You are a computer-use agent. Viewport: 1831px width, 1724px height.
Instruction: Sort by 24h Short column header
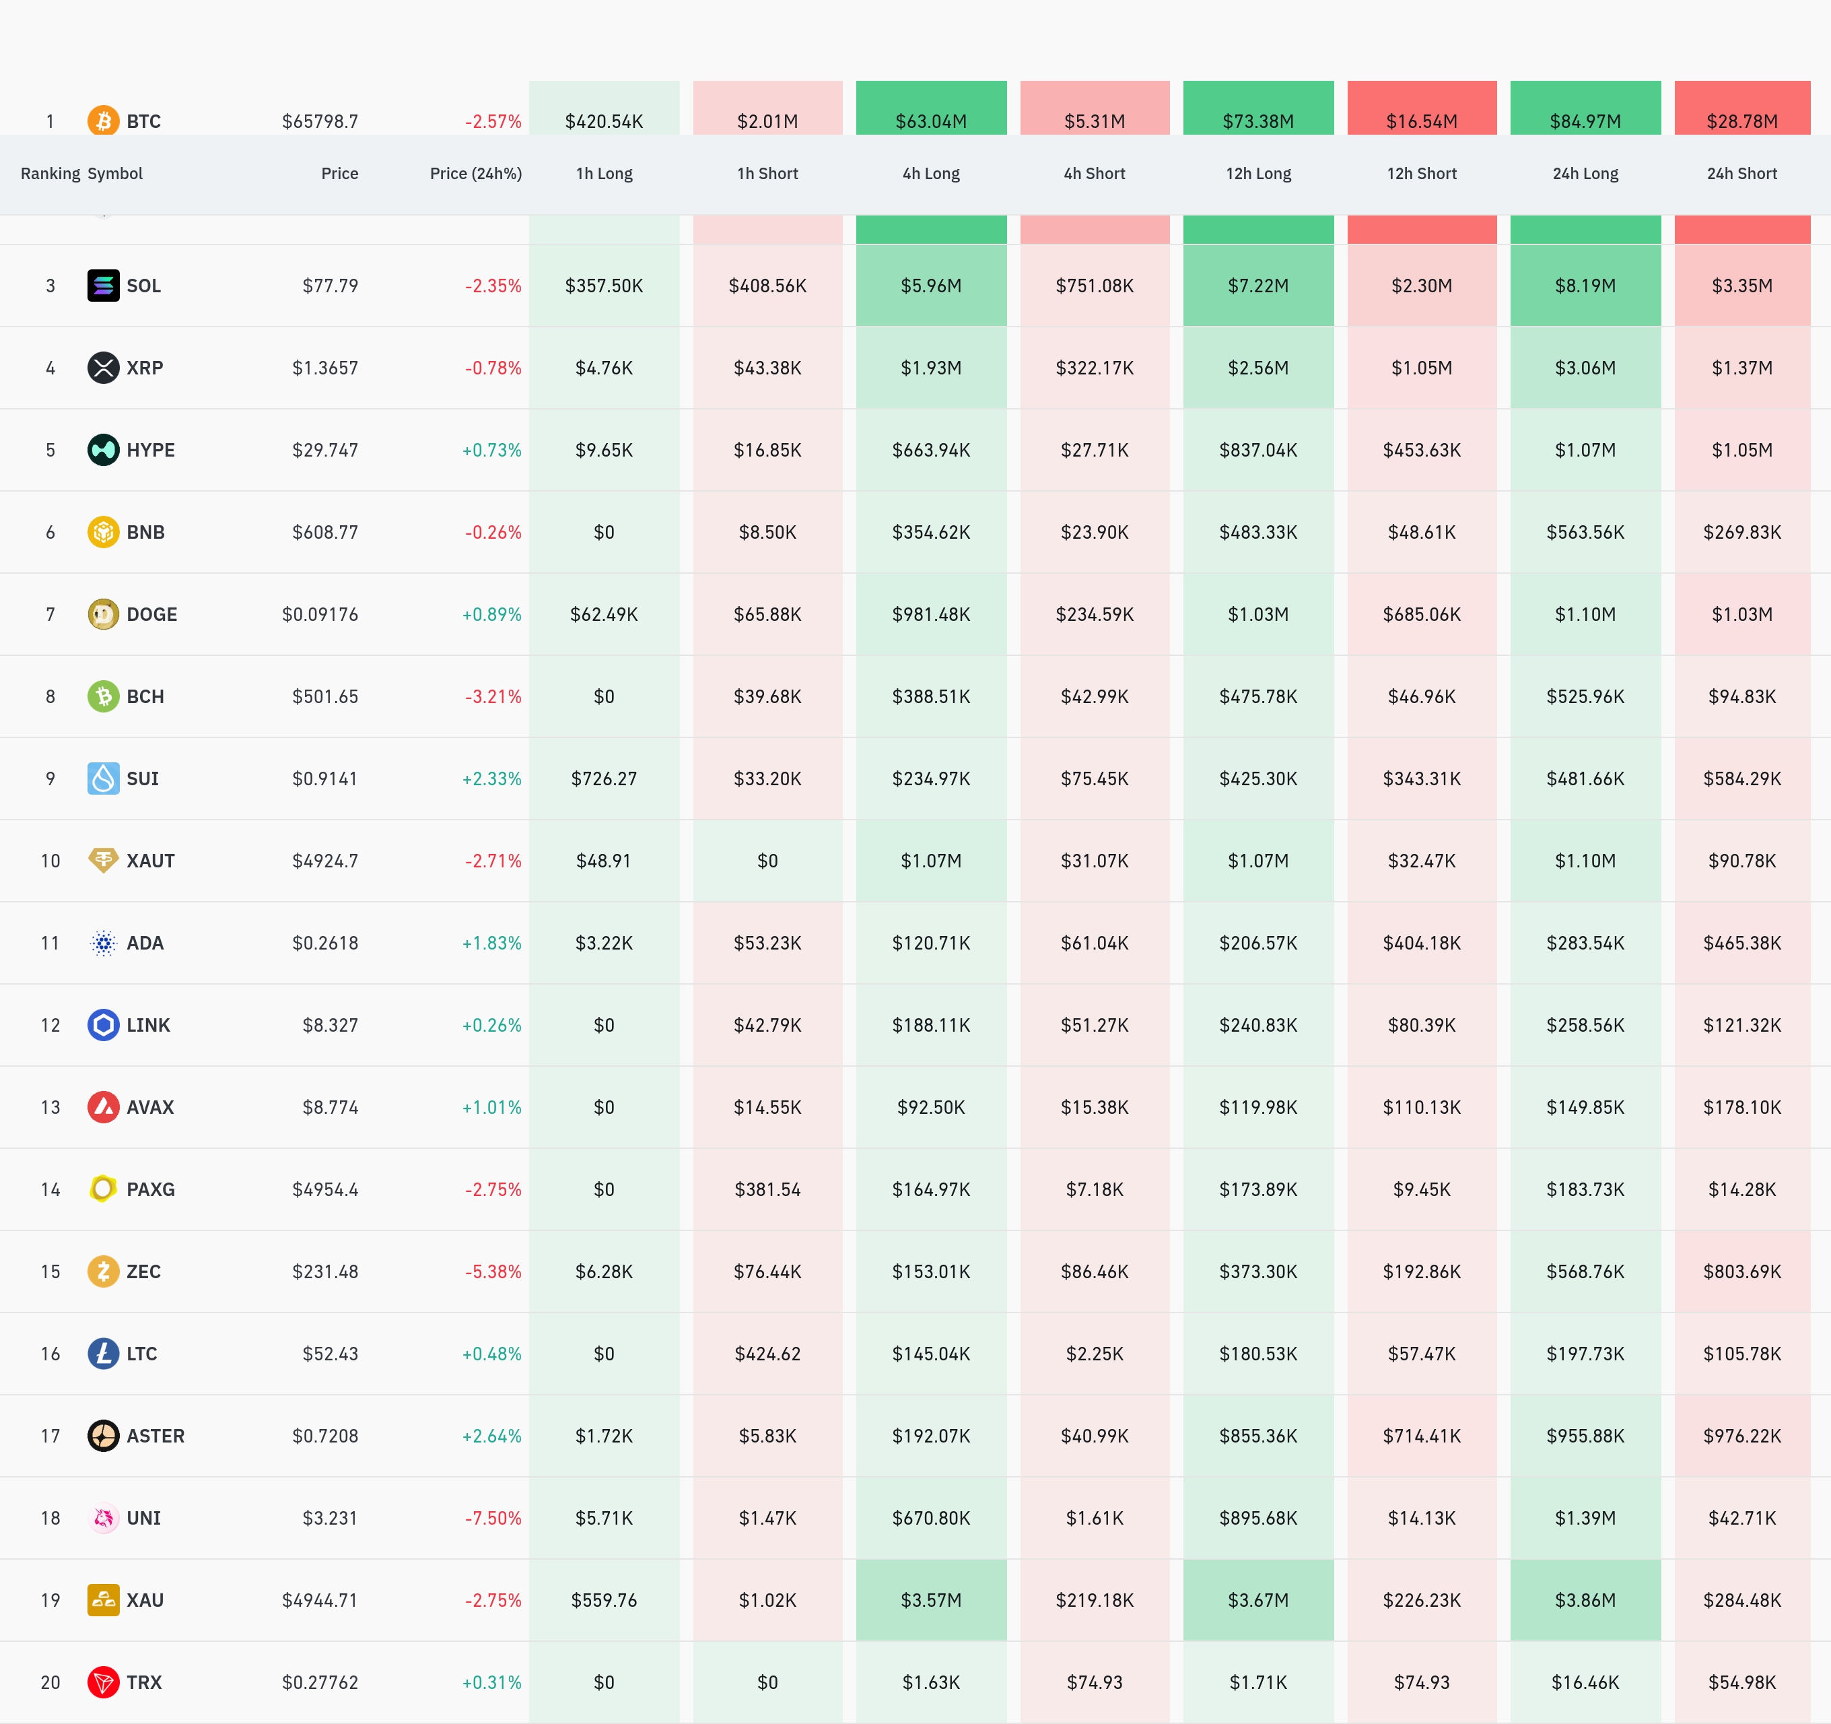1741,173
